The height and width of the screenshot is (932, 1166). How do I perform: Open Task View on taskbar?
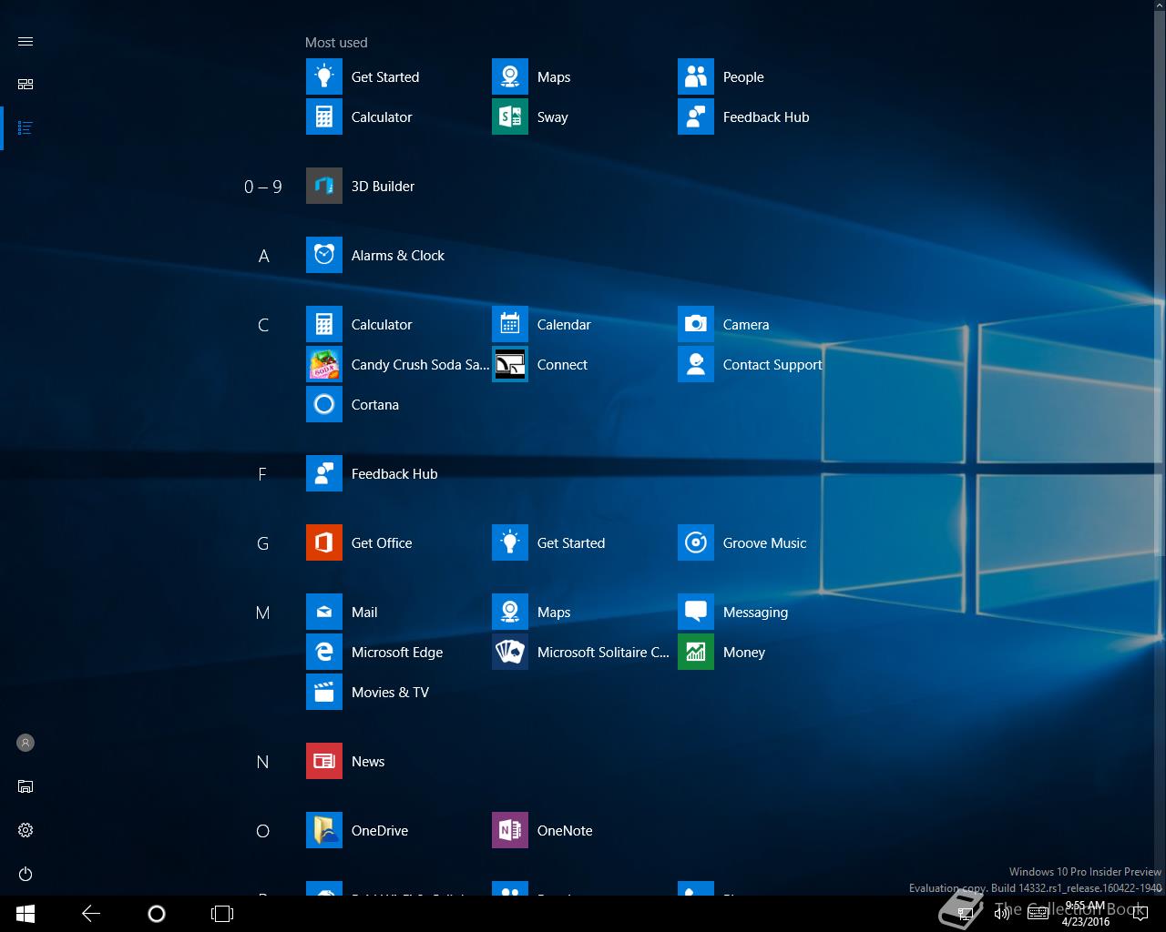[222, 914]
